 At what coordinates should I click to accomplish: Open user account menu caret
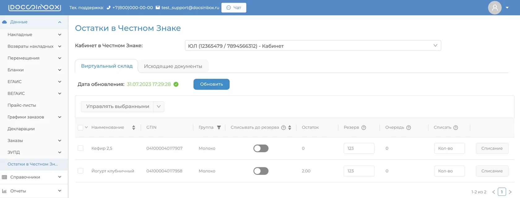click(x=507, y=7)
